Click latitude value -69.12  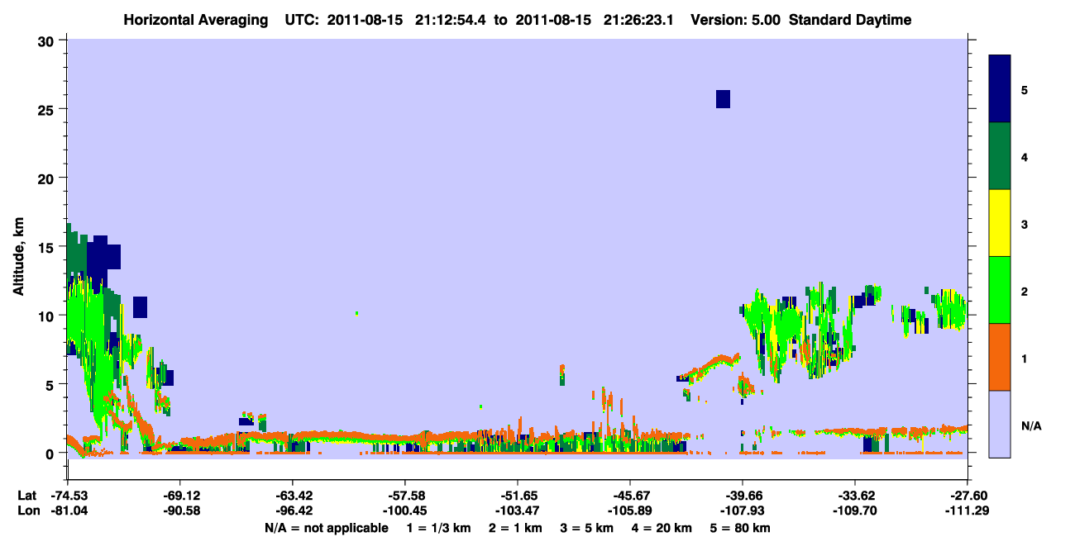(x=180, y=496)
